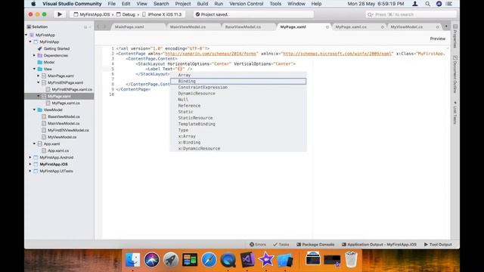Expand the Dependencies folder
484x272 pixels.
click(34, 55)
